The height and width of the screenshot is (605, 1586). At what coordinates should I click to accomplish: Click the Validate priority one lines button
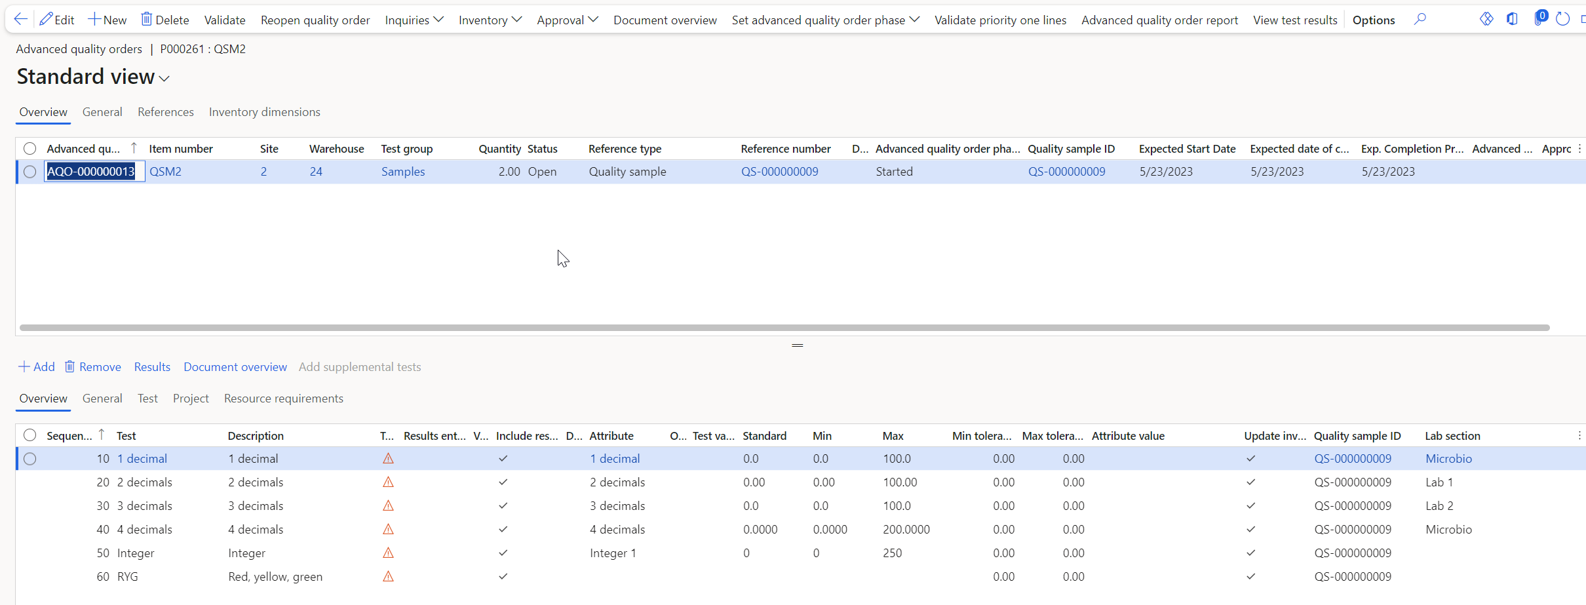(x=1000, y=20)
